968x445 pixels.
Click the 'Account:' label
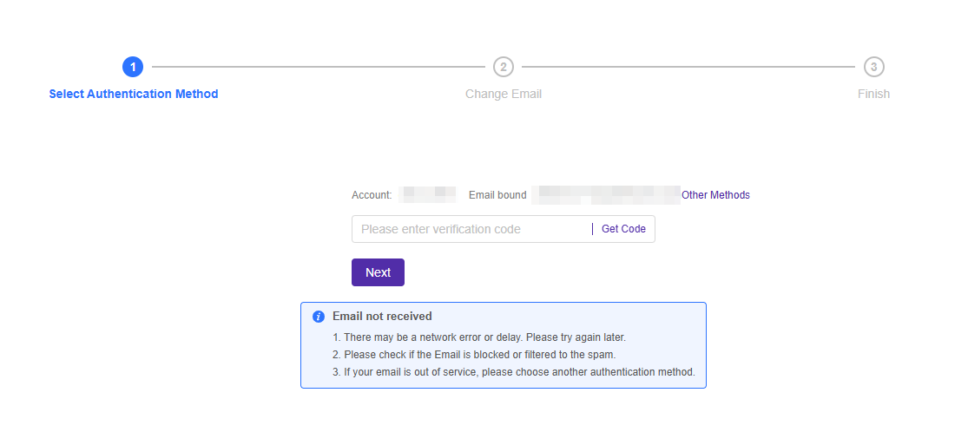click(x=372, y=195)
